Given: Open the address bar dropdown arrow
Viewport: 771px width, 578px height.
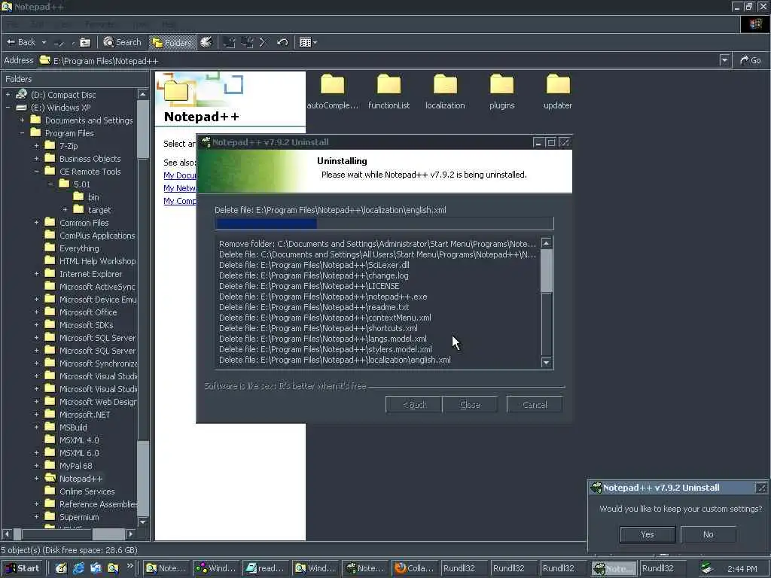Looking at the screenshot, I should [x=724, y=60].
